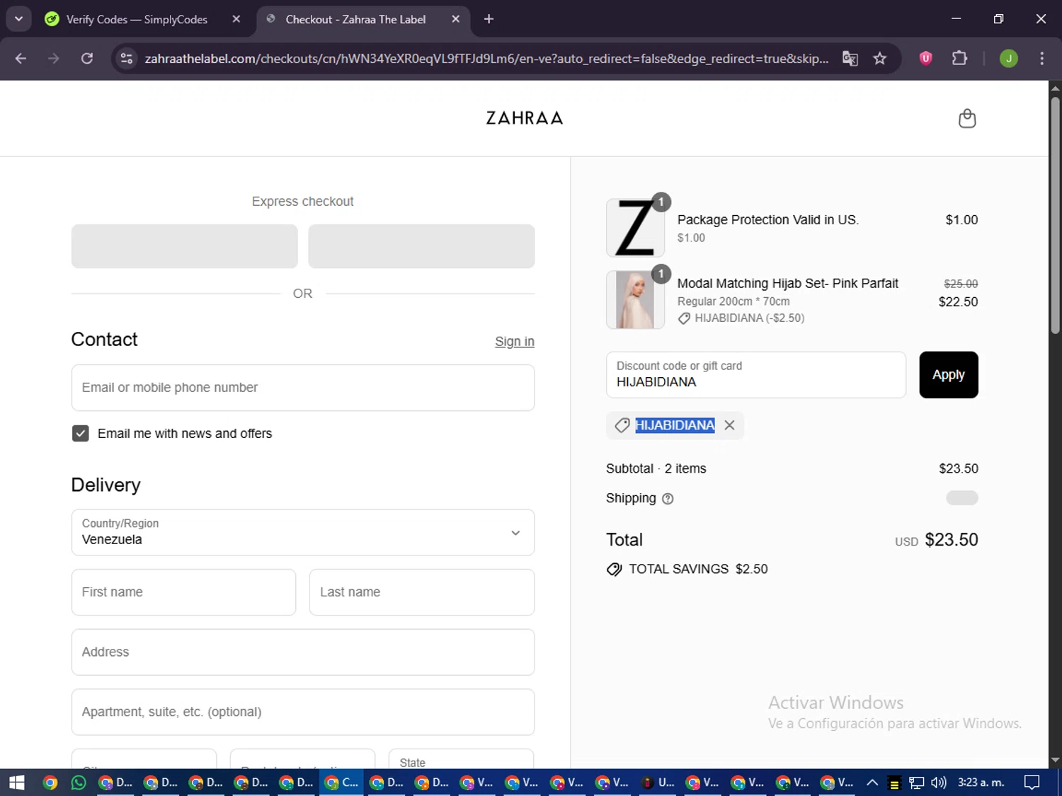Remove the applied HIJABIDIANA discount tag
1062x796 pixels.
pyautogui.click(x=729, y=425)
